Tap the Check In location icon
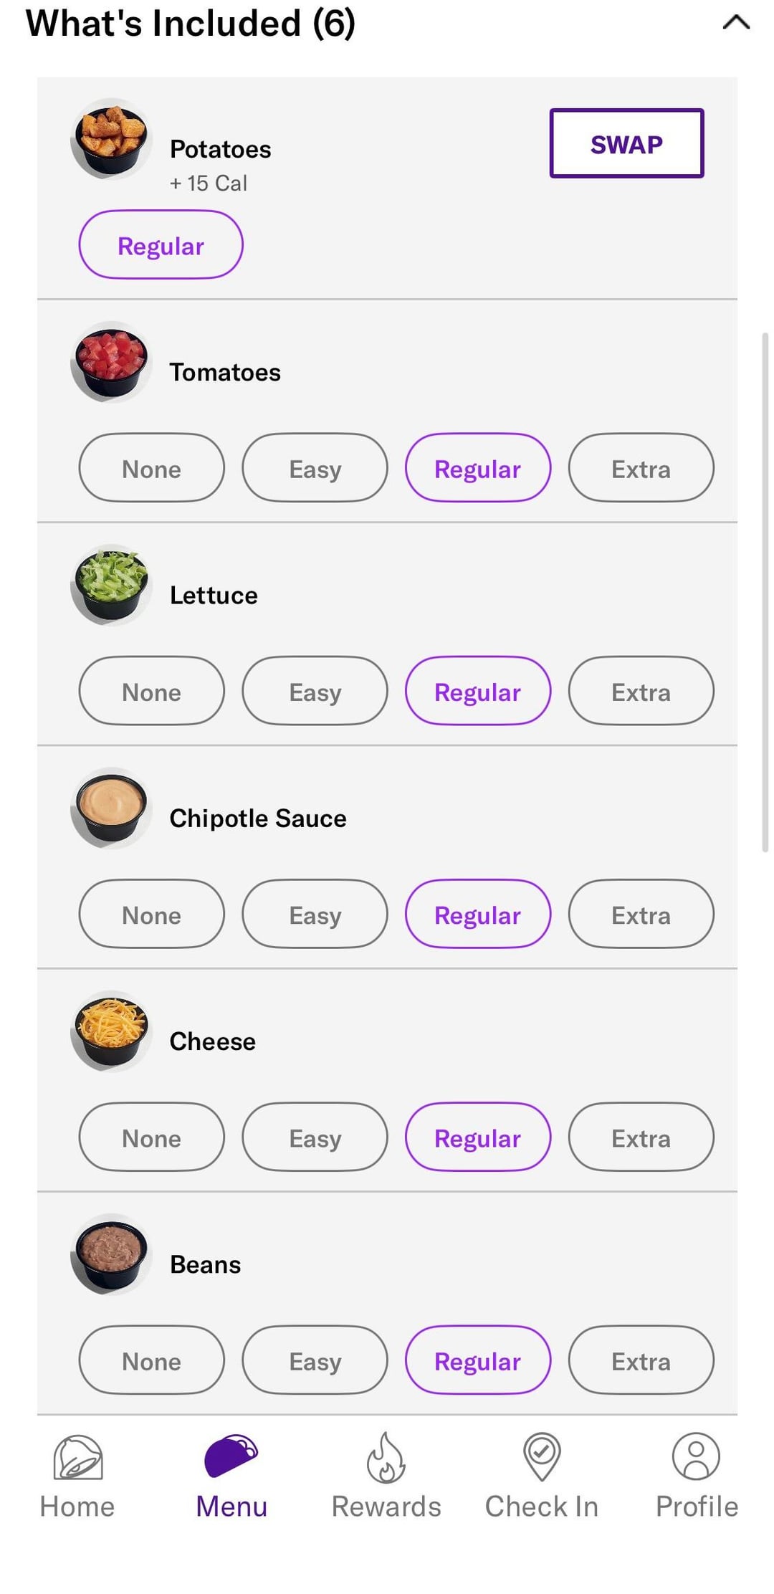 pos(542,1456)
